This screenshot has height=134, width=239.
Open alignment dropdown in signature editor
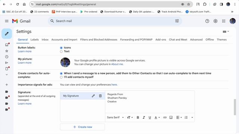pos(179,118)
